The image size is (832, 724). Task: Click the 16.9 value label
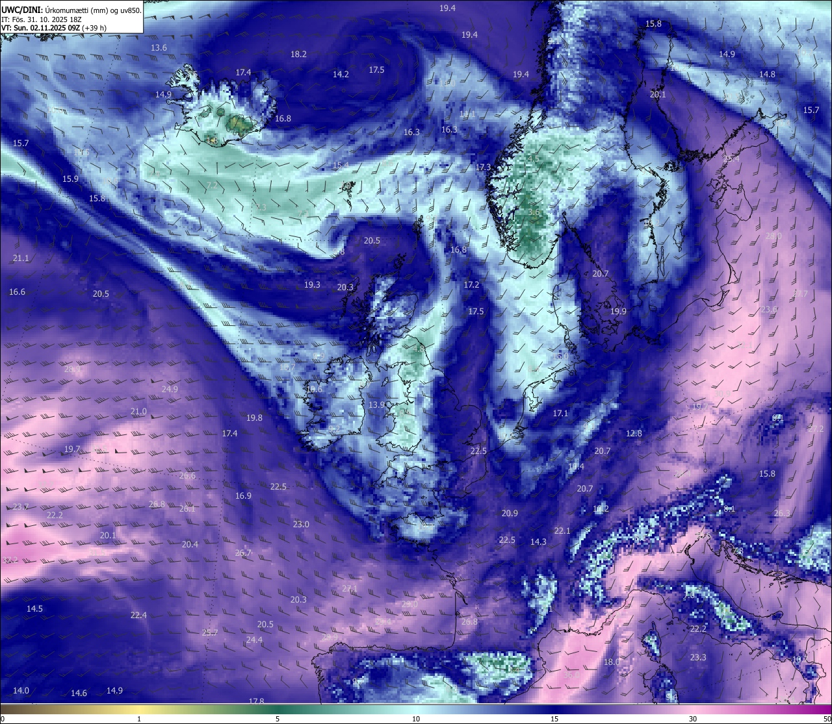(x=243, y=496)
